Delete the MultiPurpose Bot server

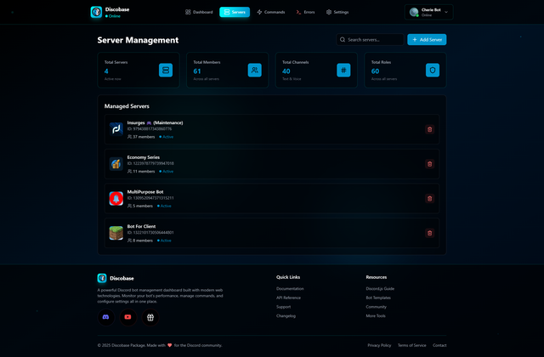(429, 198)
